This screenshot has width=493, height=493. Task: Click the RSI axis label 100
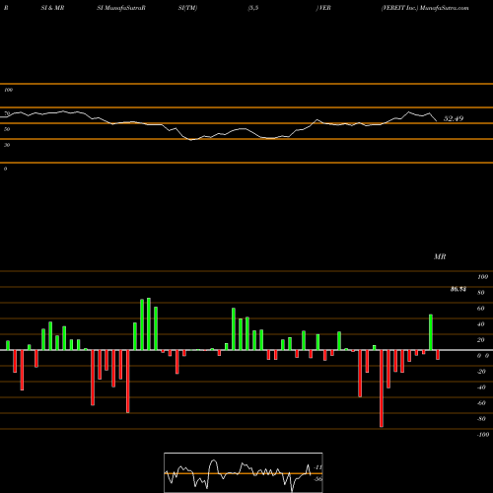pos(8,90)
